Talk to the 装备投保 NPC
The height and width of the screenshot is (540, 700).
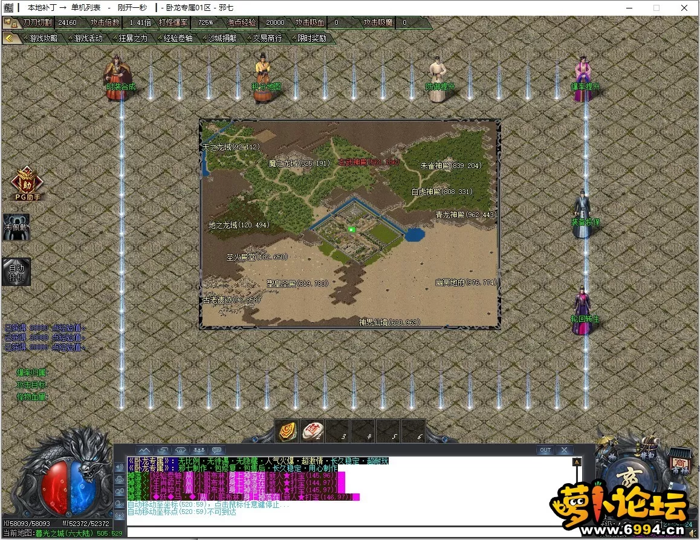[583, 215]
